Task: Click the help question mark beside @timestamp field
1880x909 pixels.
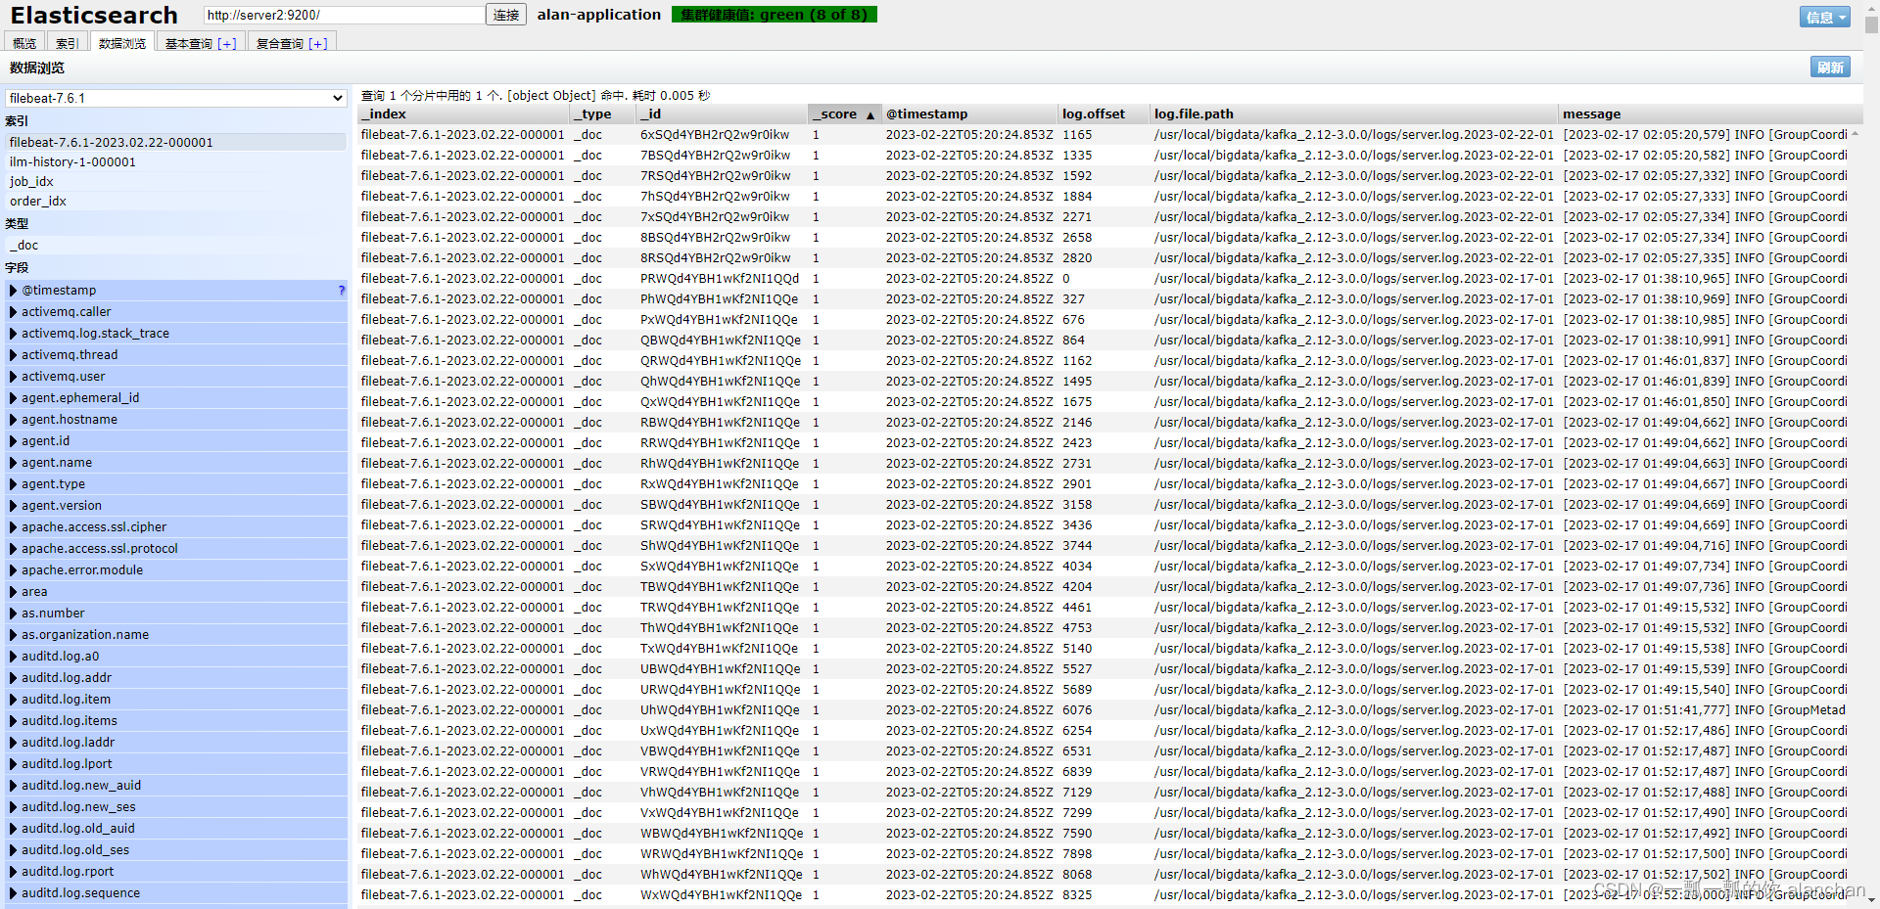Action: [x=341, y=290]
